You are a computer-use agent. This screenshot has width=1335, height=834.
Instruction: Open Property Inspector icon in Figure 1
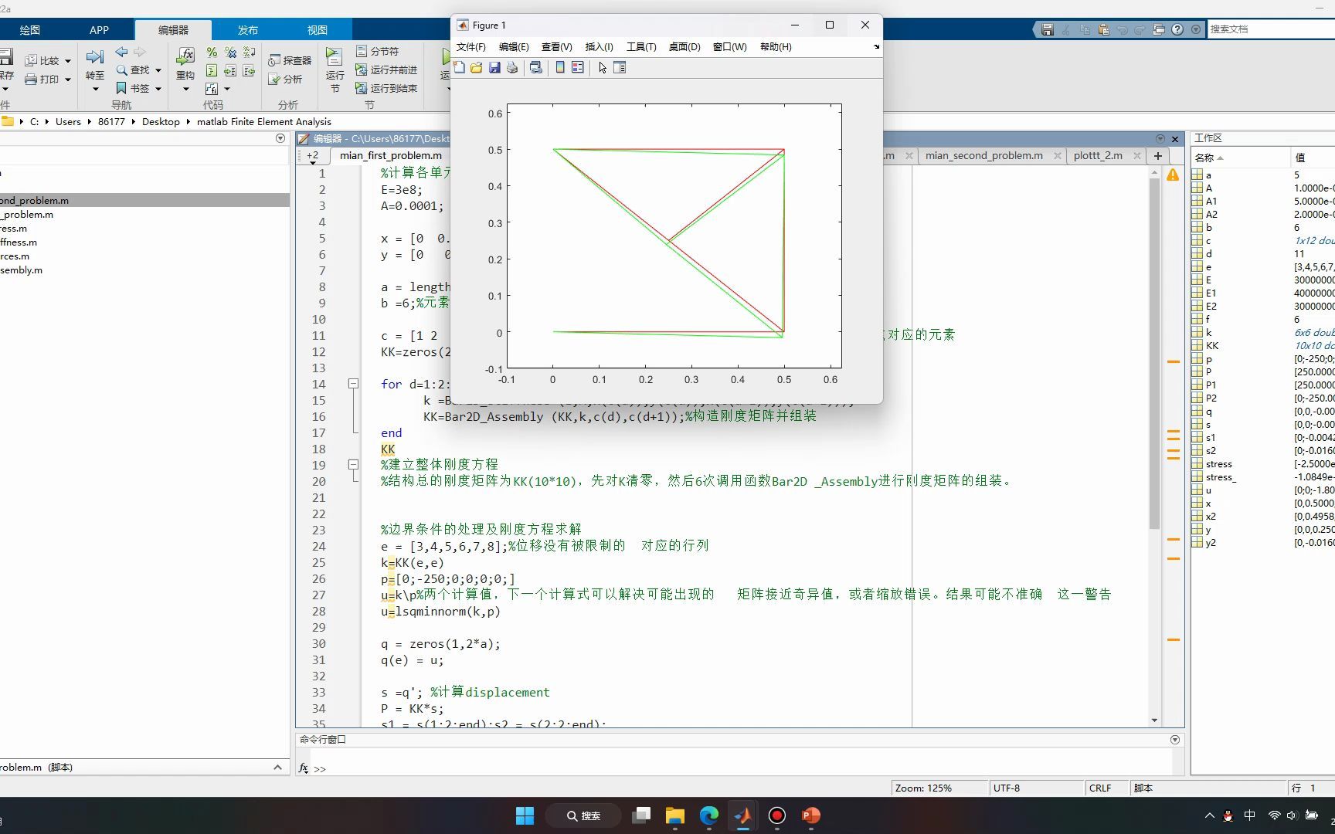point(620,68)
